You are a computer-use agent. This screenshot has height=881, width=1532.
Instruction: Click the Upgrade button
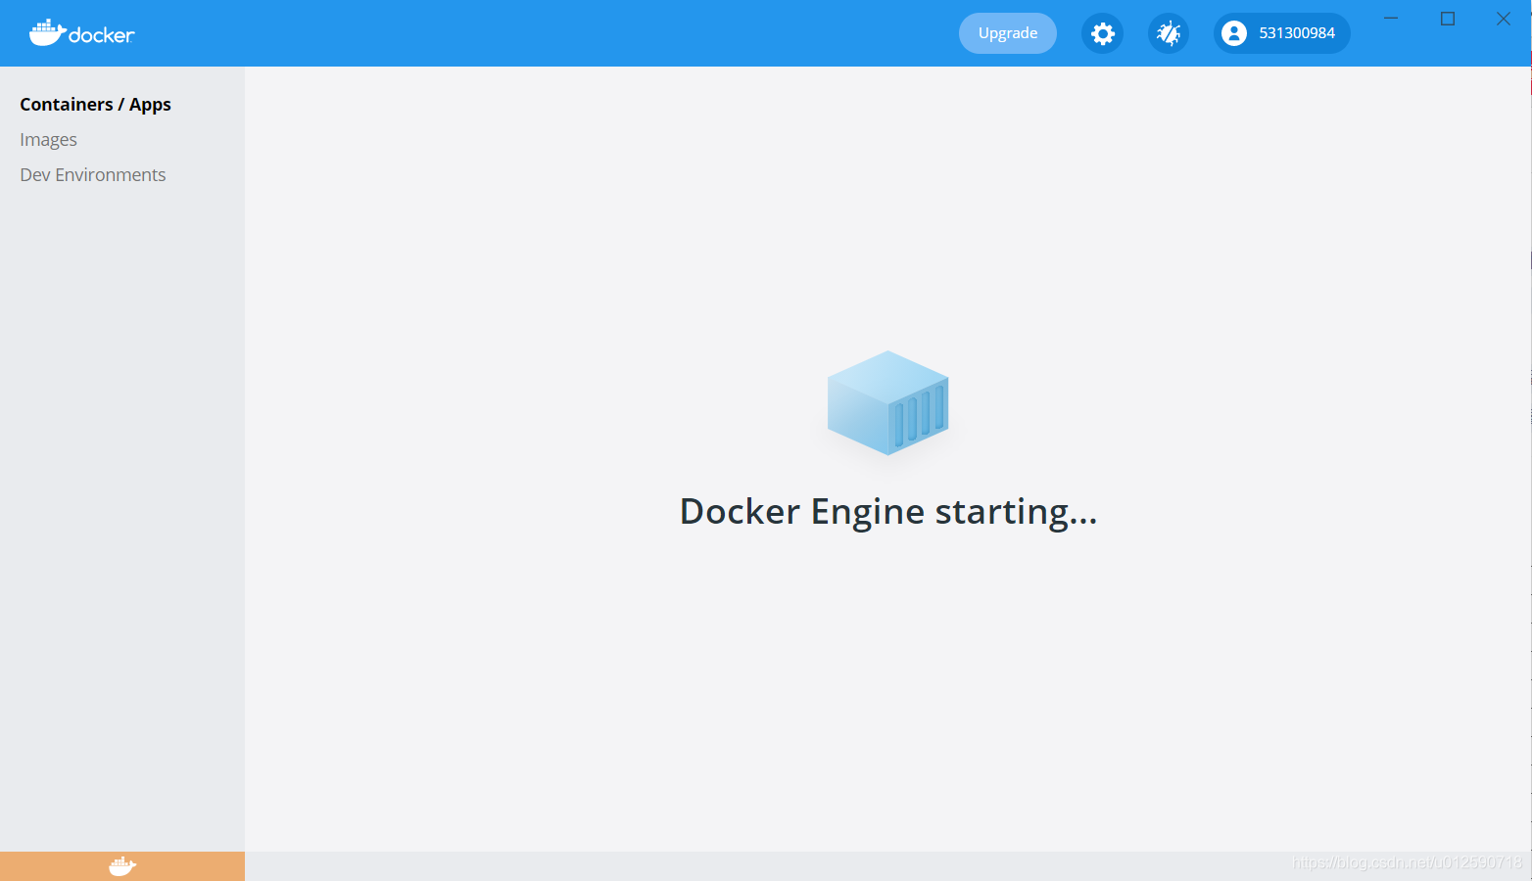click(1008, 33)
